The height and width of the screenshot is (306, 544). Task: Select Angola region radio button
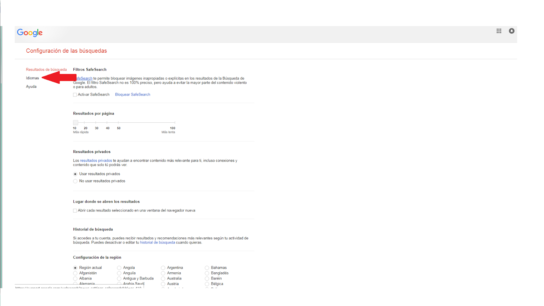(x=119, y=268)
